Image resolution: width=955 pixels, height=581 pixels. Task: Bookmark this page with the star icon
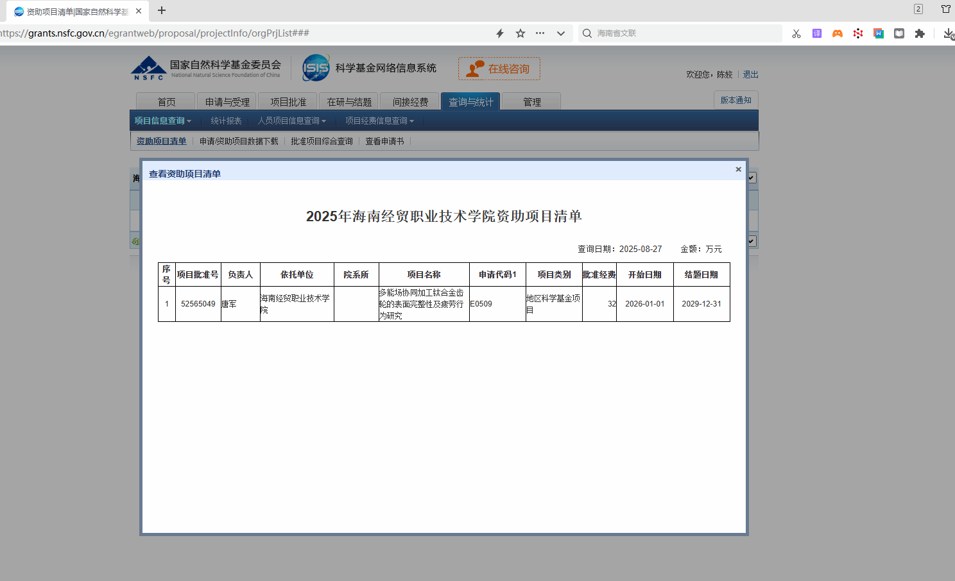coord(521,33)
